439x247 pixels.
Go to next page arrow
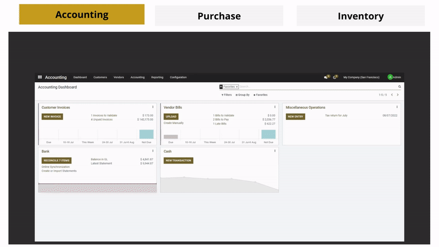coord(398,95)
